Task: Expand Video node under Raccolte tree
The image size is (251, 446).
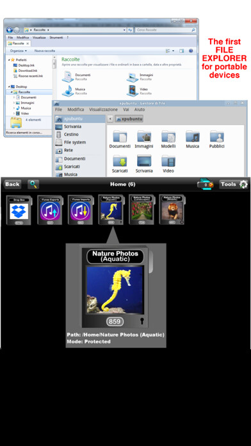Action: (x=14, y=113)
